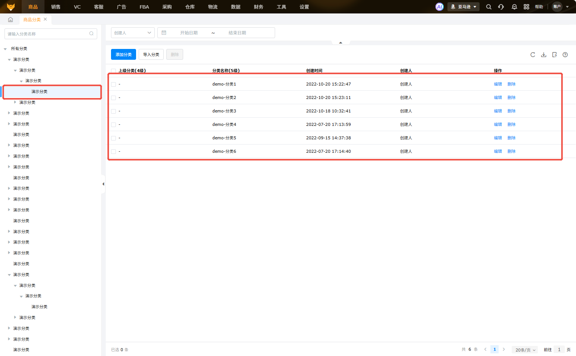576x356 pixels.
Task: Open the 客服 menu
Action: click(x=99, y=7)
